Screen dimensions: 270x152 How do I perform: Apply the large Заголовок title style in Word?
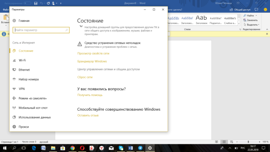[201, 19]
